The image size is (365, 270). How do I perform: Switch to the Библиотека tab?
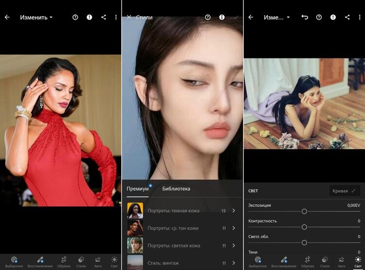tap(176, 189)
